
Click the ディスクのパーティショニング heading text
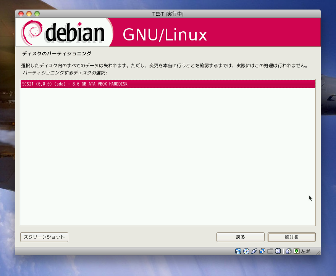pos(57,53)
